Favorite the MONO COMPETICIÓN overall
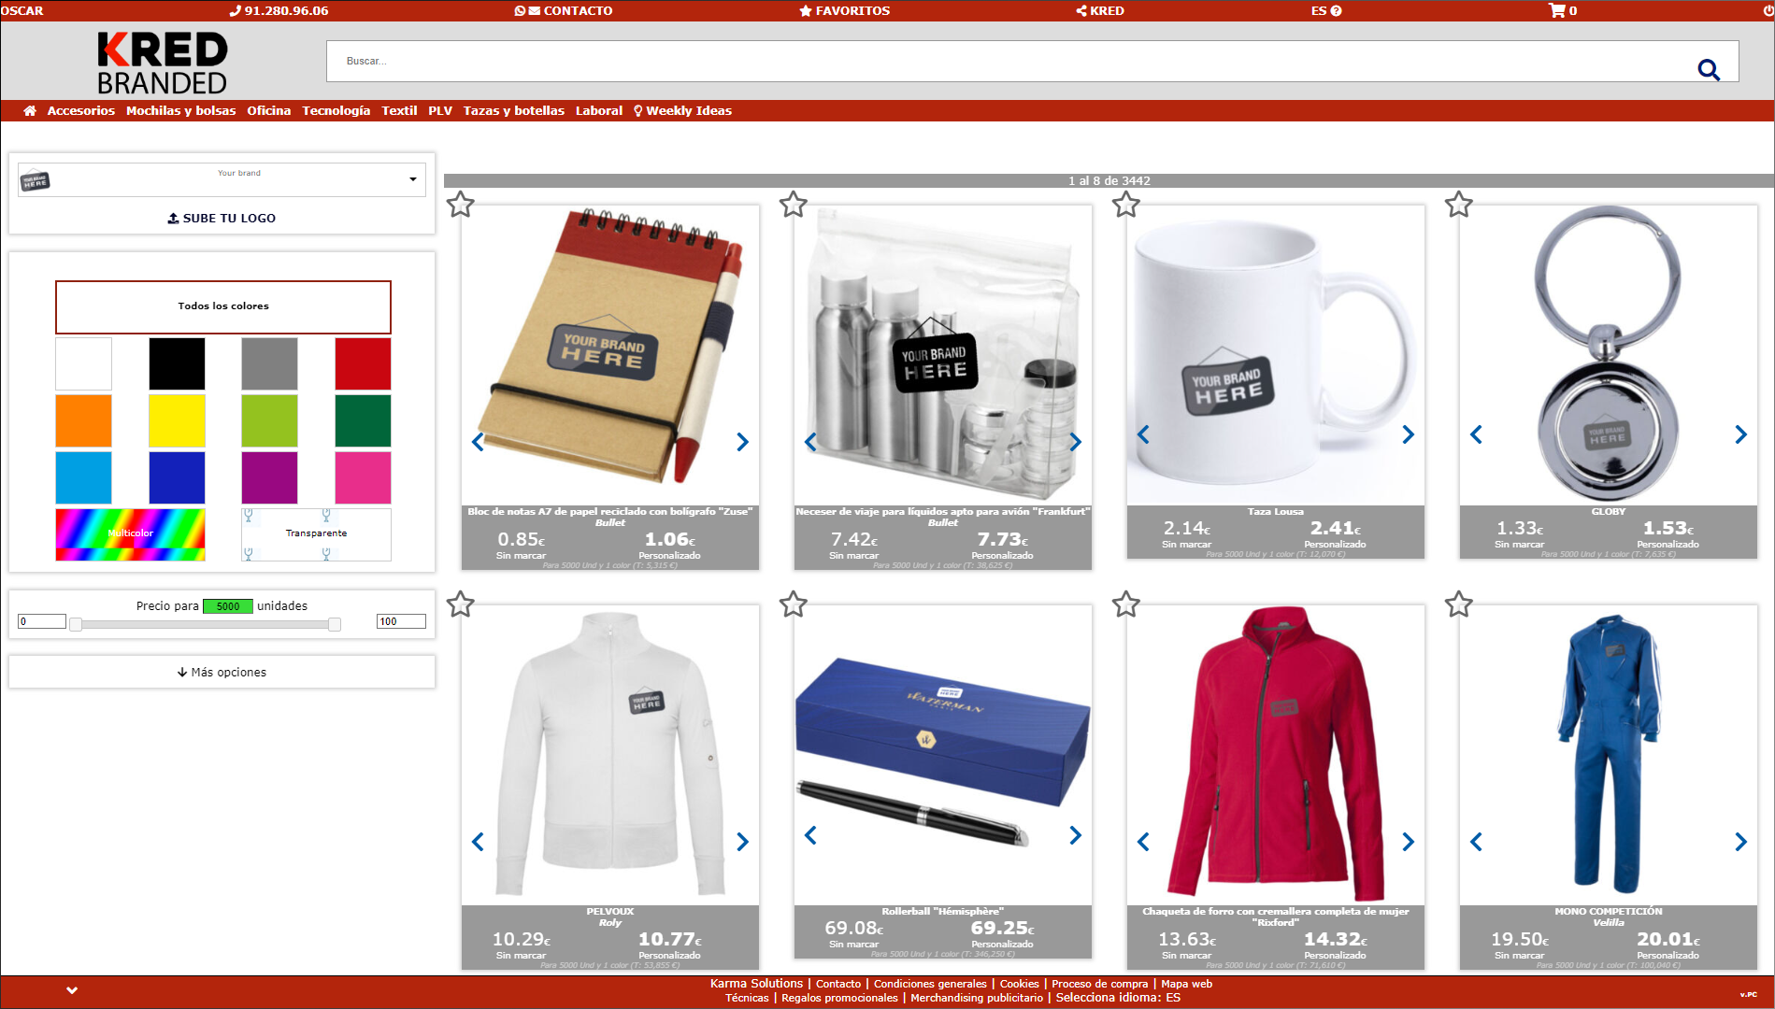Viewport: 1775px width, 1009px height. point(1458,604)
